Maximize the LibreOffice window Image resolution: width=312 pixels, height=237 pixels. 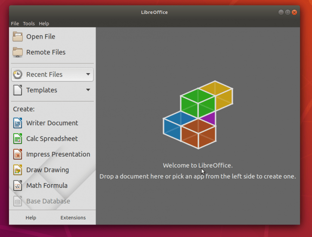[287, 12]
